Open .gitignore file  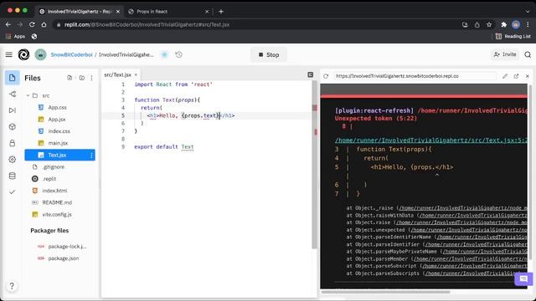[x=53, y=167]
